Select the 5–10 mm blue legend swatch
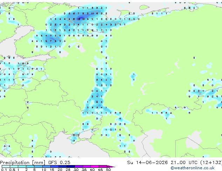This screenshot has height=171, width=222. click(38, 166)
